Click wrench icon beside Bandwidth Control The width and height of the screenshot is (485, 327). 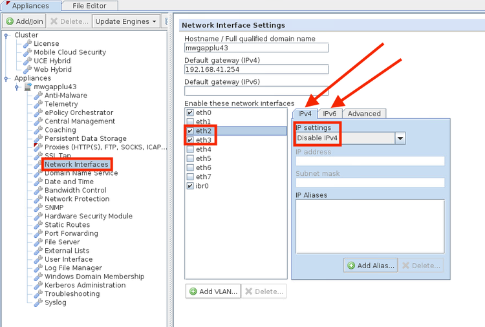pyautogui.click(x=38, y=190)
